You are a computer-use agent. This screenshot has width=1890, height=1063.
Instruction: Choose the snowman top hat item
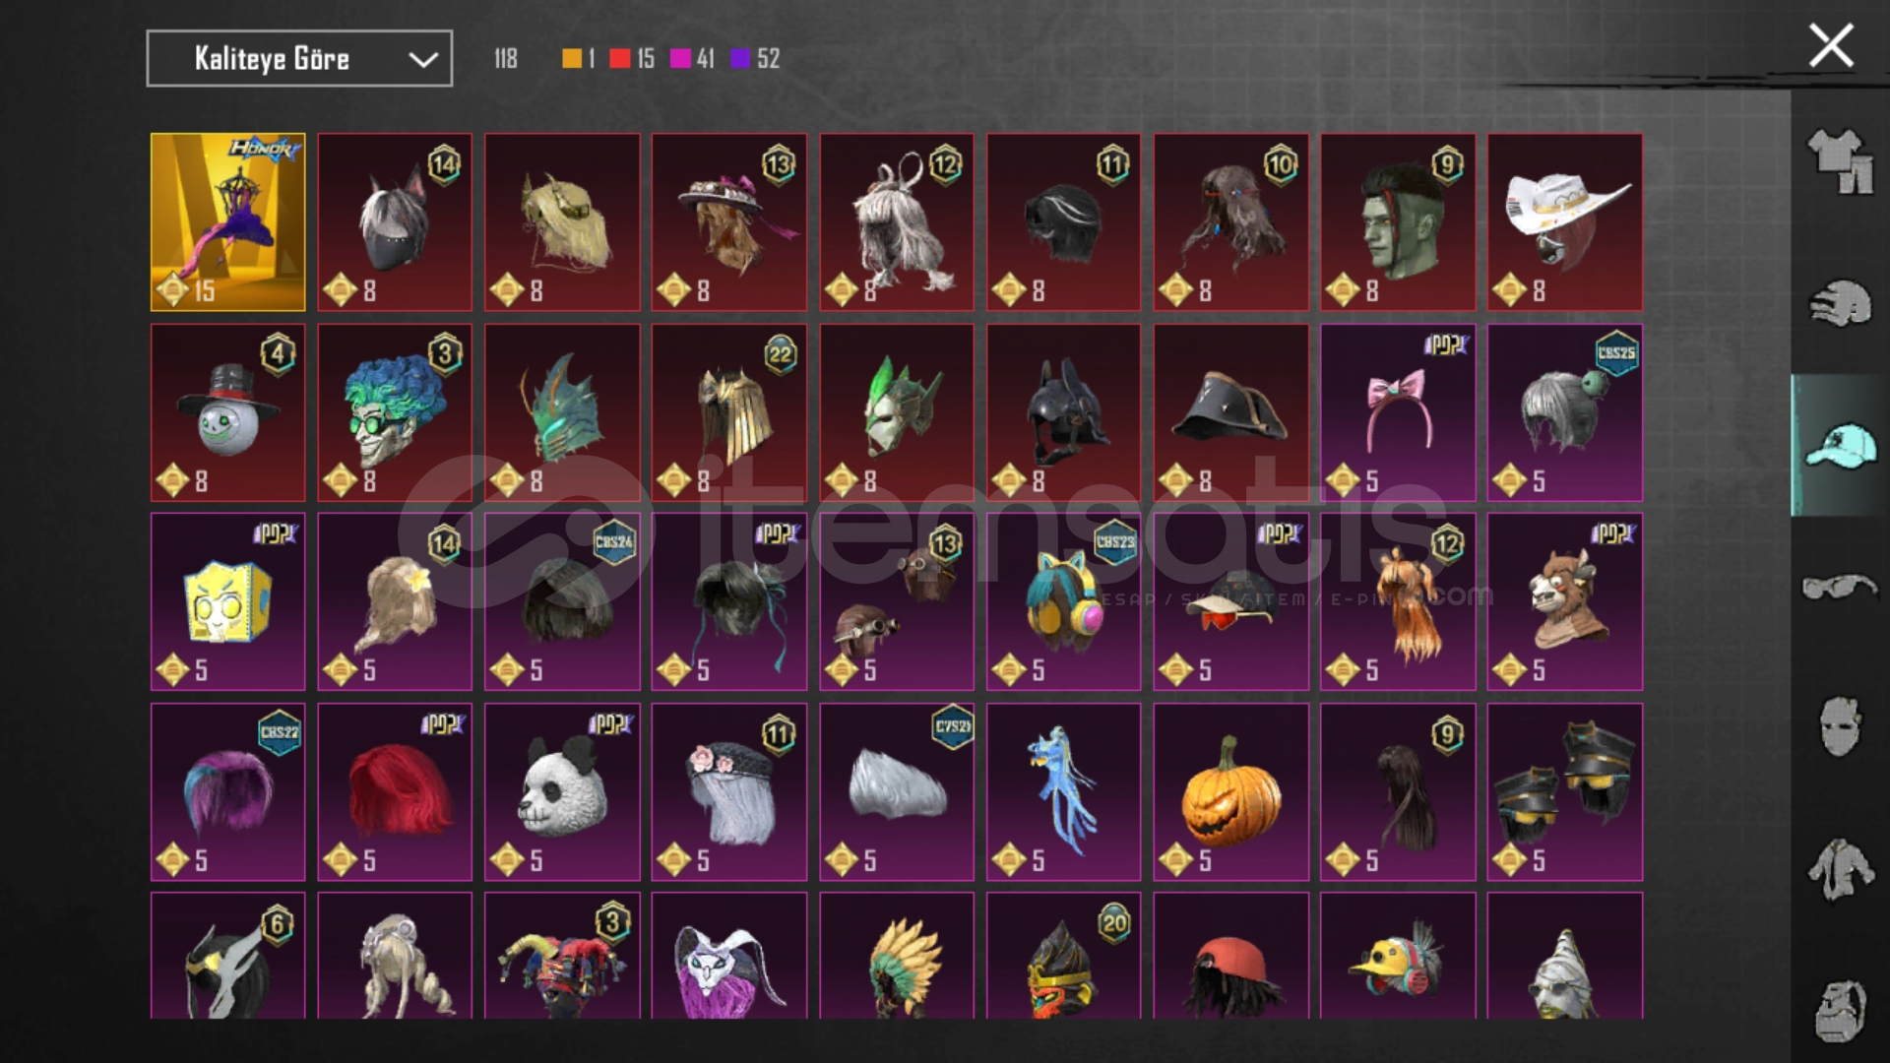[x=227, y=412]
